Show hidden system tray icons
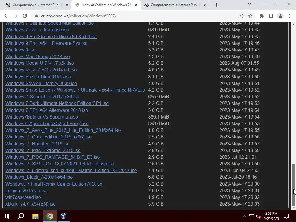296x222 pixels. (245, 216)
